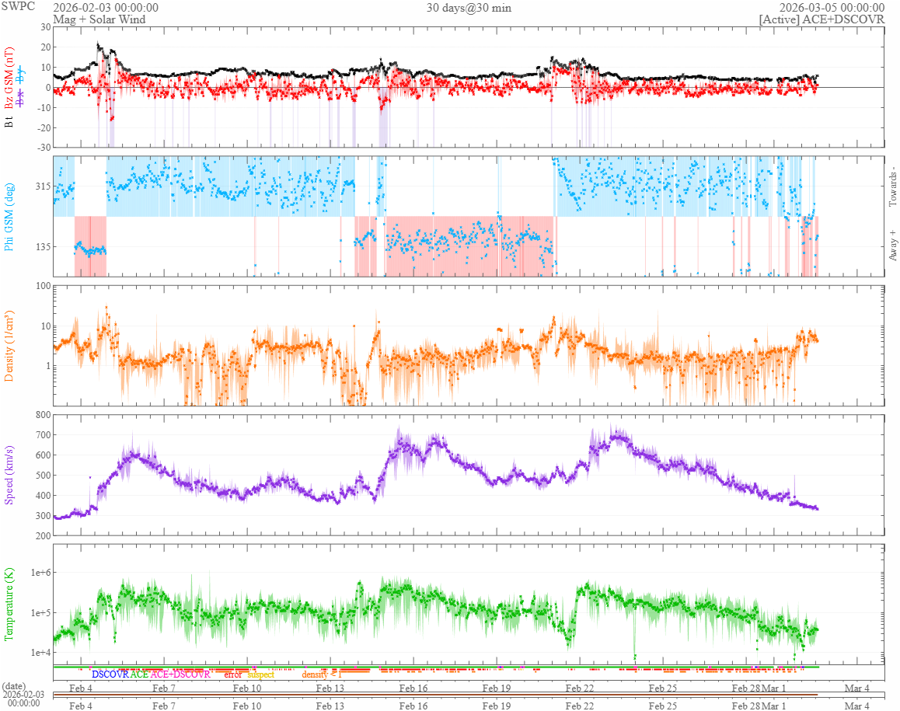Click the 315 tick label on the Phi axis
900x711 pixels.
[x=43, y=186]
